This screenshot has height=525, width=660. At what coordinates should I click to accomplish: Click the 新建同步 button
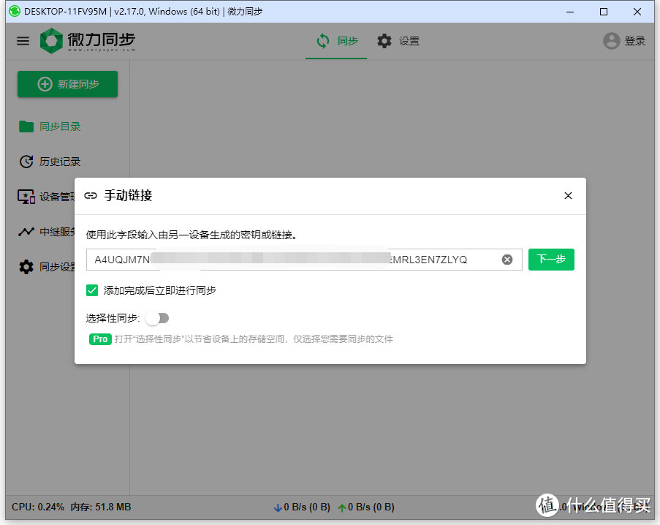point(67,84)
